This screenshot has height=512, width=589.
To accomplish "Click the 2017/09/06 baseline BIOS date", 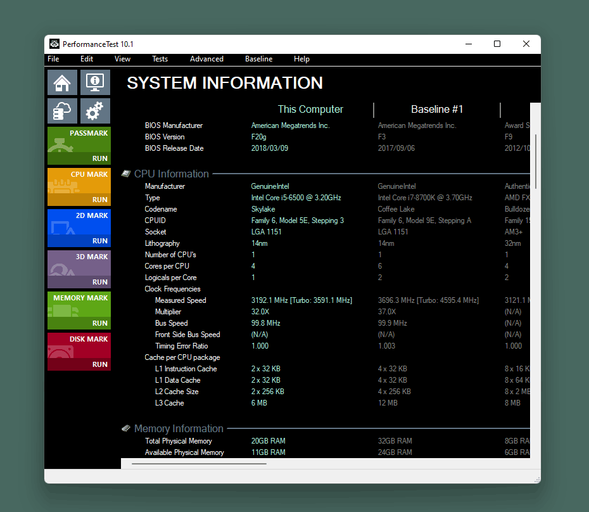I will (x=396, y=148).
